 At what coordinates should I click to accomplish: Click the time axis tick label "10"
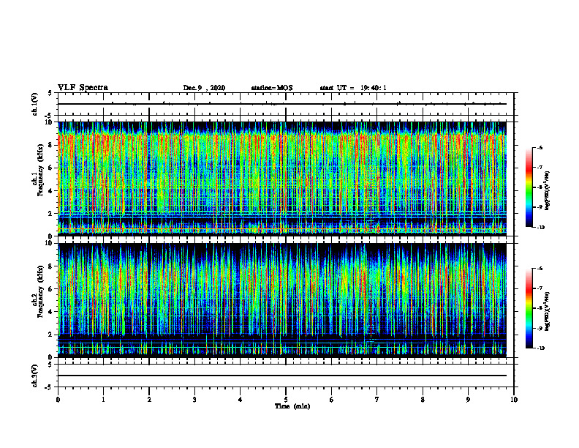coord(514,400)
